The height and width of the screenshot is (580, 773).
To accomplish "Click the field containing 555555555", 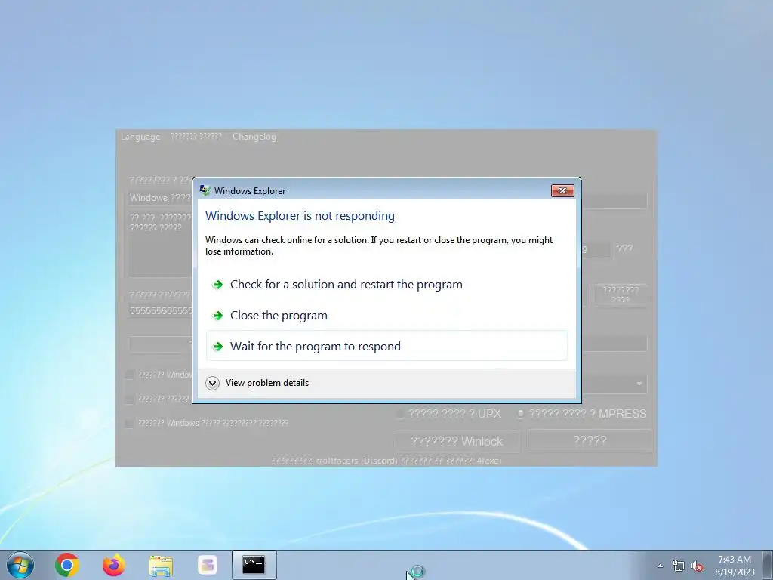I will tap(161, 310).
